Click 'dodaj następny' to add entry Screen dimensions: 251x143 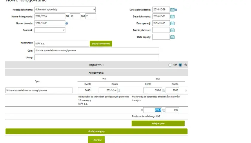(x=96, y=131)
